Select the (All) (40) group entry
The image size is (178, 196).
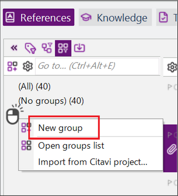pyautogui.click(x=34, y=86)
